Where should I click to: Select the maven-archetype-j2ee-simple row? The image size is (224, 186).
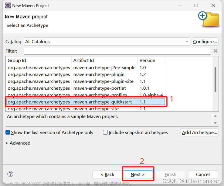tap(85, 68)
